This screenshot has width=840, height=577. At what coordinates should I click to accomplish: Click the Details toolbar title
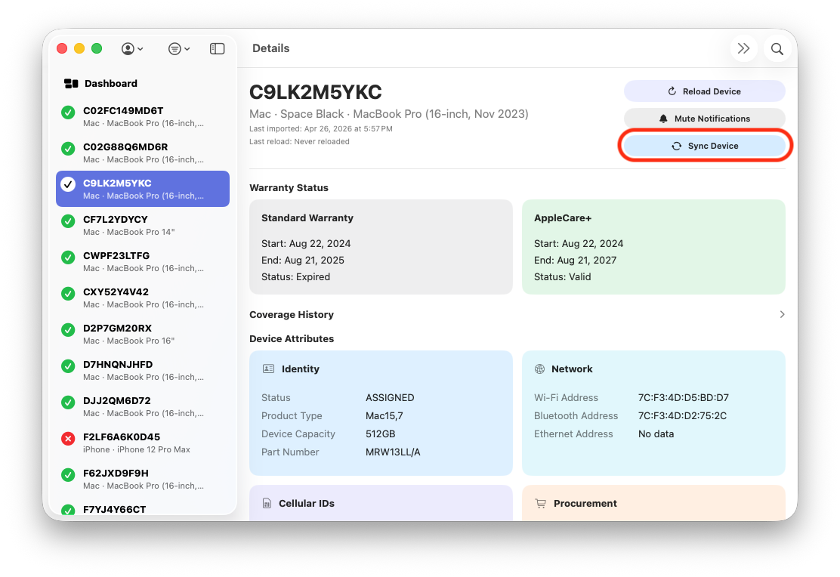270,48
